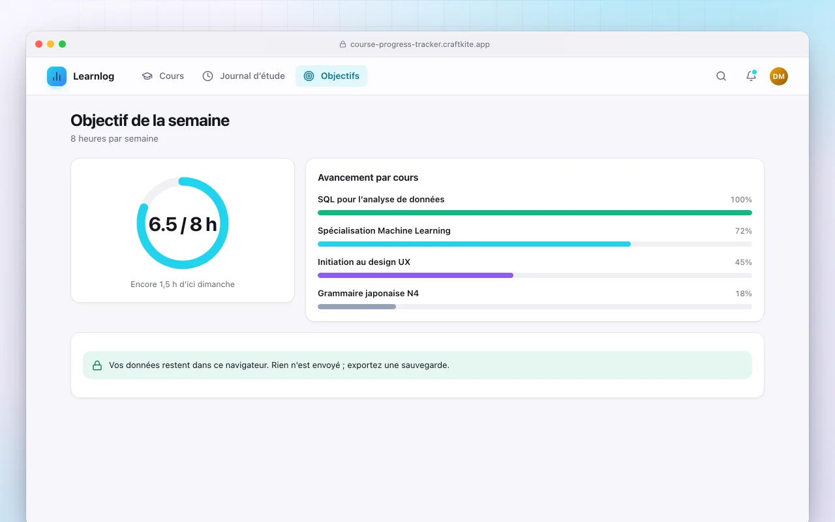Select the Spécialisation Machine Learning label
The image size is (835, 522).
(x=384, y=231)
